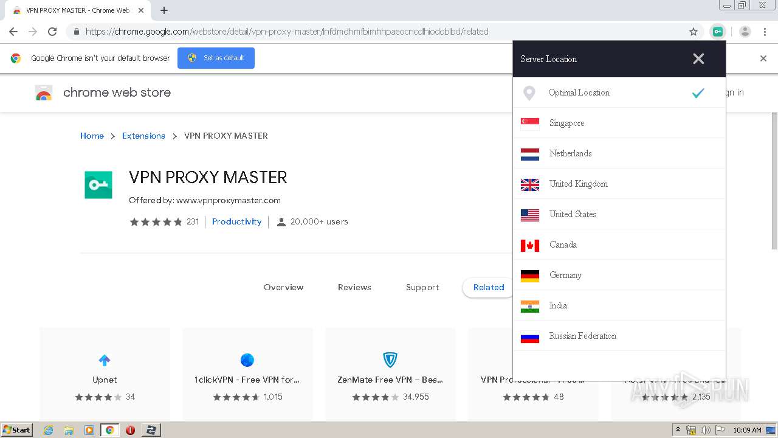Click the browser forward arrow
The image size is (778, 438).
click(33, 32)
